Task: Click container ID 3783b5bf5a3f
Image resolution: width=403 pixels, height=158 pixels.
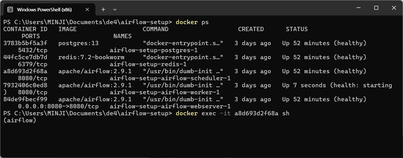Action: coord(25,43)
